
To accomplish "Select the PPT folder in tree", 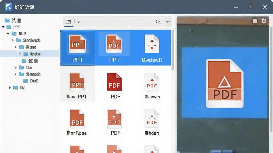I will pos(13,27).
